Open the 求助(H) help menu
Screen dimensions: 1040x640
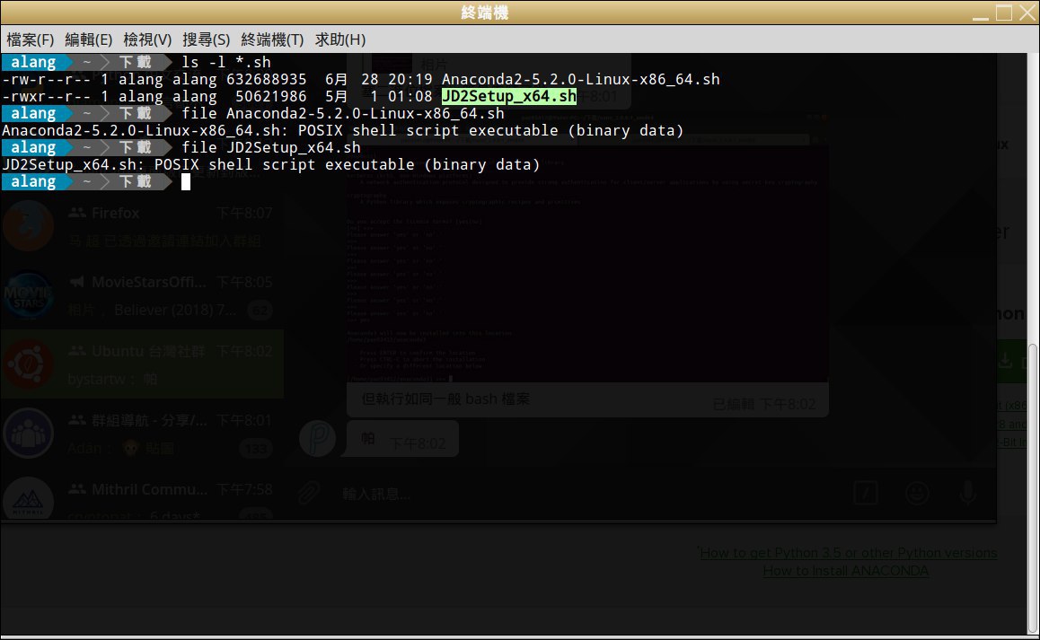340,39
